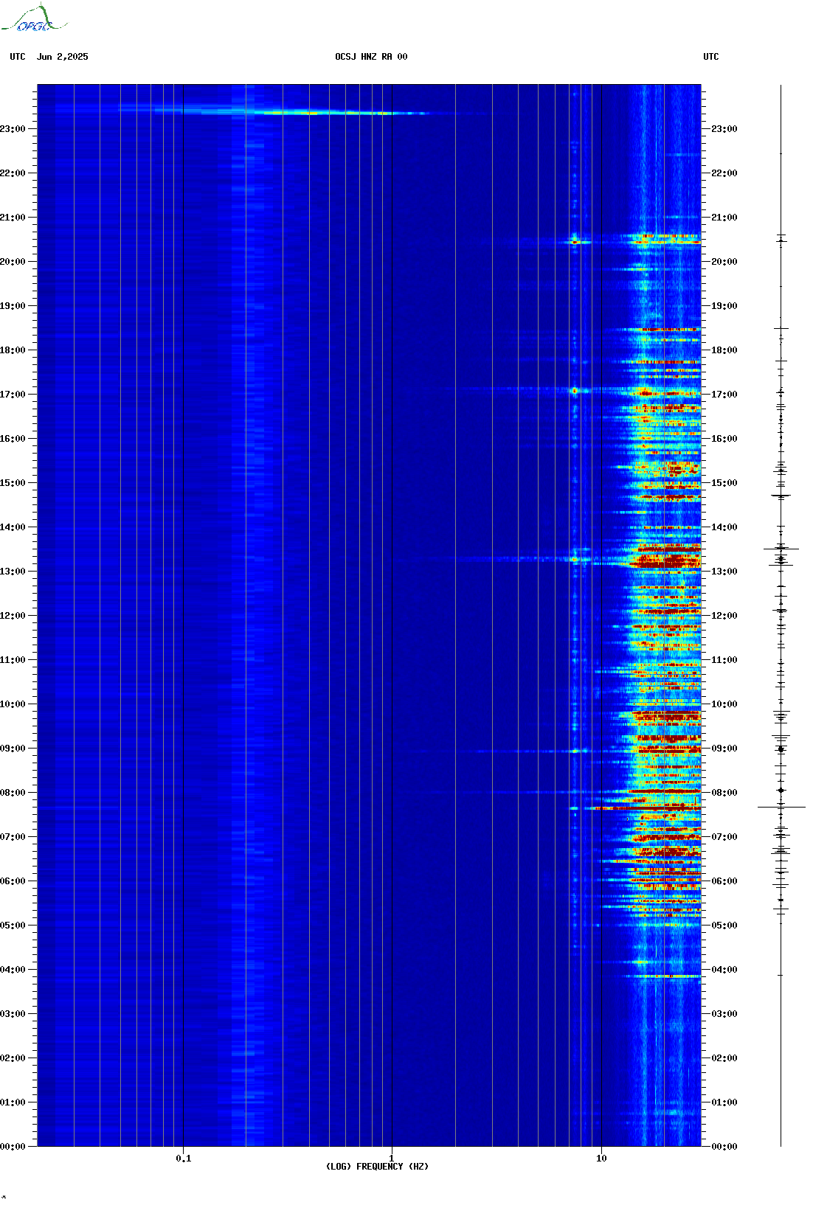
Task: Click 12:00 on the right time axis
Action: (x=724, y=616)
